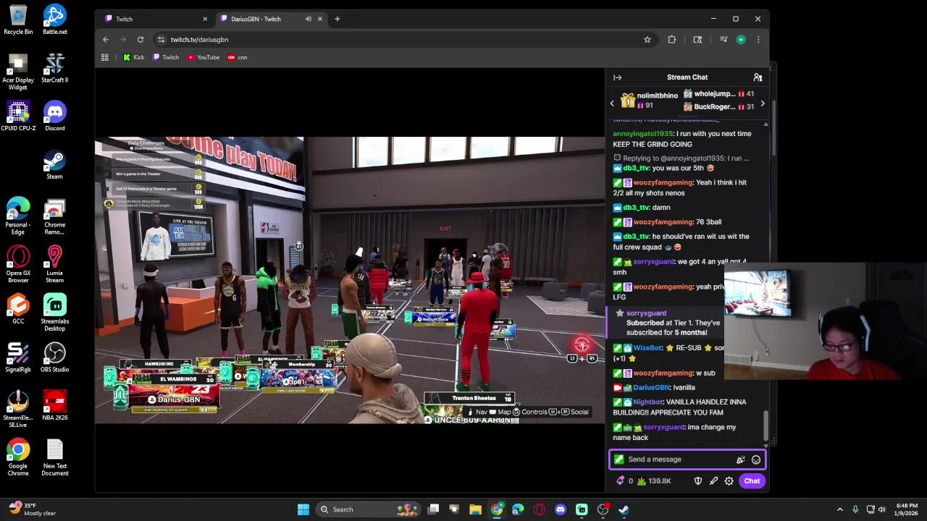Open a new browser tab
Screen dimensions: 927x521
tap(337, 19)
